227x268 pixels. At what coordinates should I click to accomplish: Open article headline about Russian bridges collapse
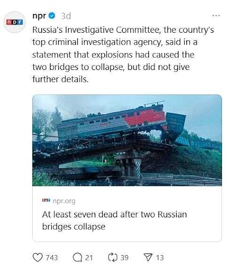(114, 220)
